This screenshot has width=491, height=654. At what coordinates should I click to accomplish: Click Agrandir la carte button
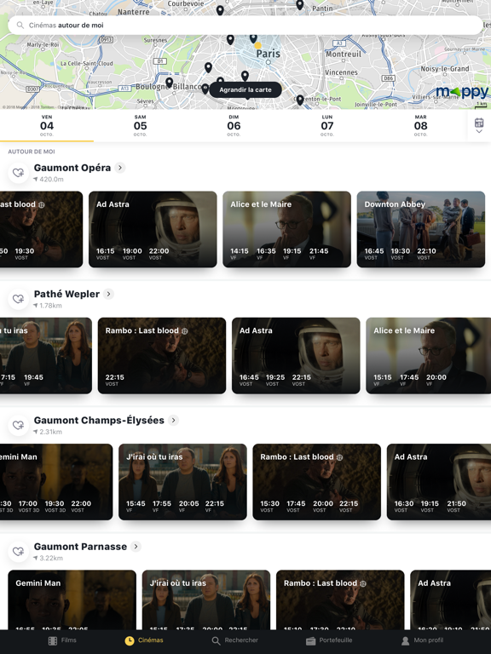click(245, 89)
